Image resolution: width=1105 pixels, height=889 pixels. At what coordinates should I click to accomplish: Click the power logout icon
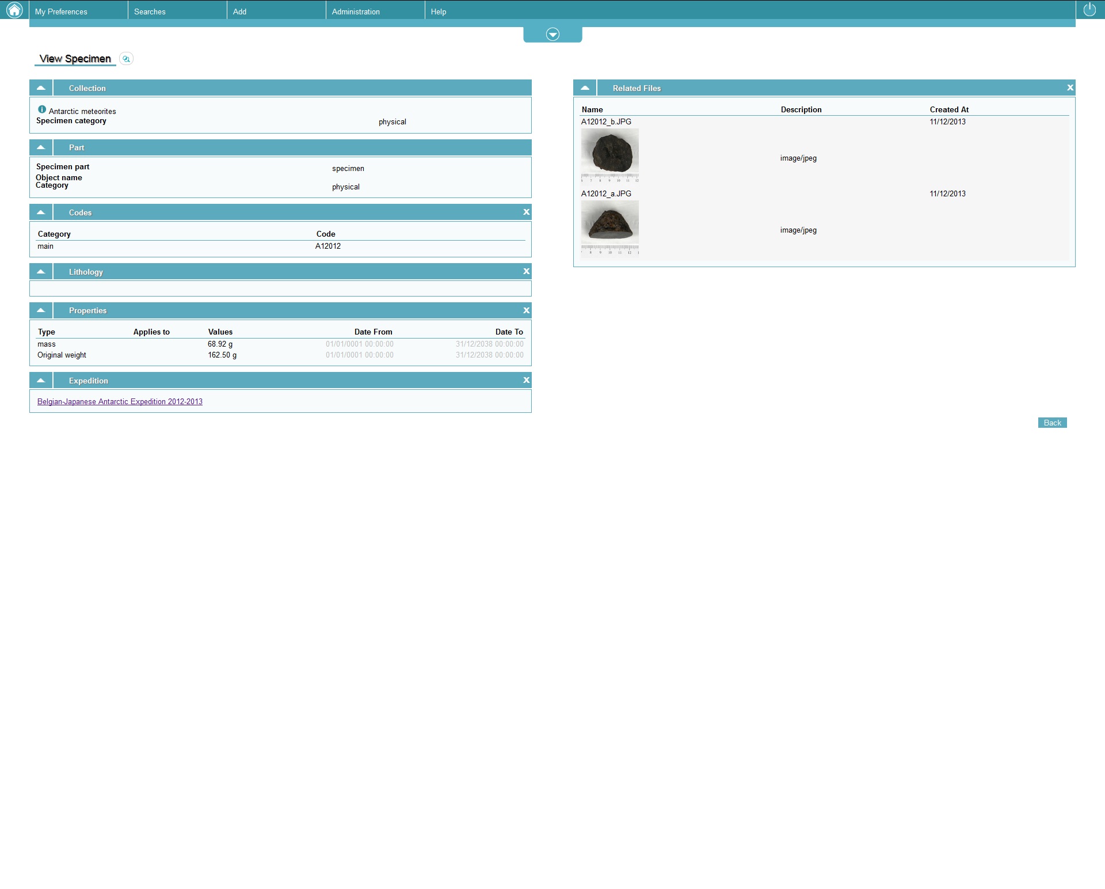click(x=1089, y=10)
